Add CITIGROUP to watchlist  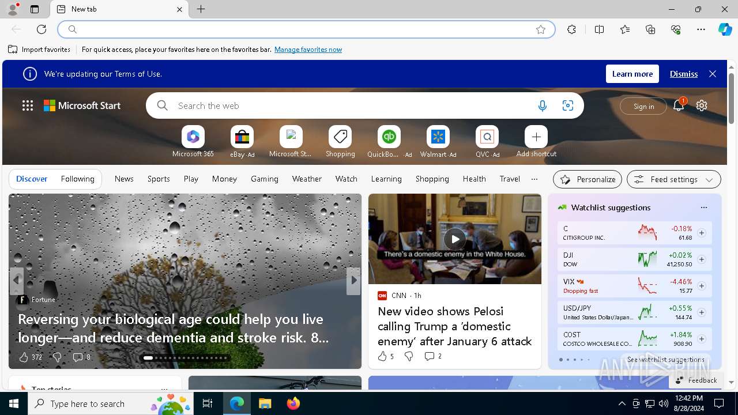tap(702, 233)
